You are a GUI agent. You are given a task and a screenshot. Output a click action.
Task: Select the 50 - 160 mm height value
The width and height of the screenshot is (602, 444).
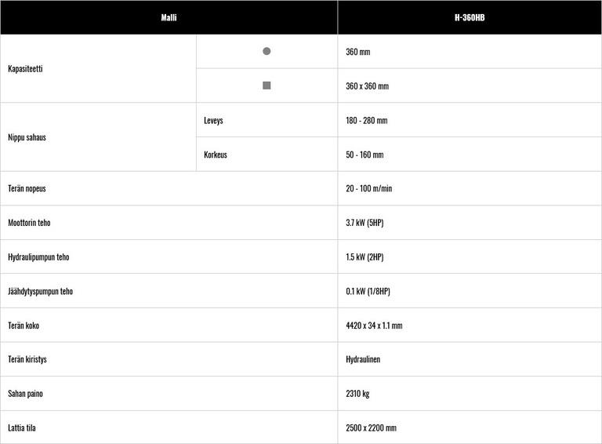[x=364, y=155]
